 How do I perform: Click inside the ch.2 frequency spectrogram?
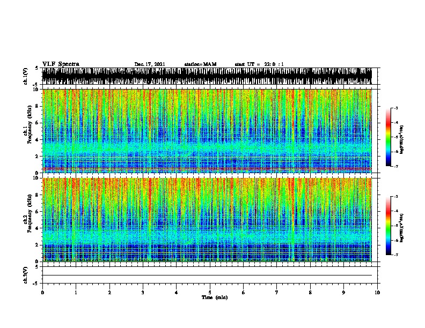point(207,220)
